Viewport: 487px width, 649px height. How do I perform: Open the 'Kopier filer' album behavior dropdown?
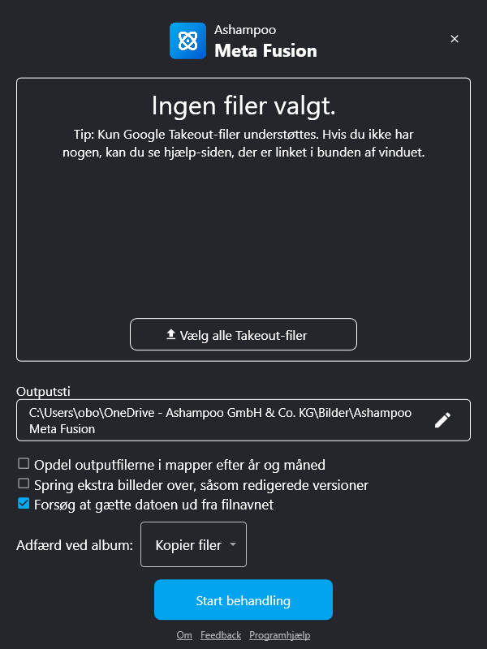click(x=193, y=545)
